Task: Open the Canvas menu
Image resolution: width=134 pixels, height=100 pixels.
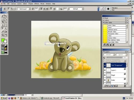Action: (x=13, y=4)
